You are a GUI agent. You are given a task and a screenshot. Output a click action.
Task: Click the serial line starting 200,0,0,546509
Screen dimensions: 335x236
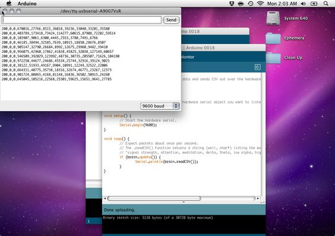coord(61,56)
